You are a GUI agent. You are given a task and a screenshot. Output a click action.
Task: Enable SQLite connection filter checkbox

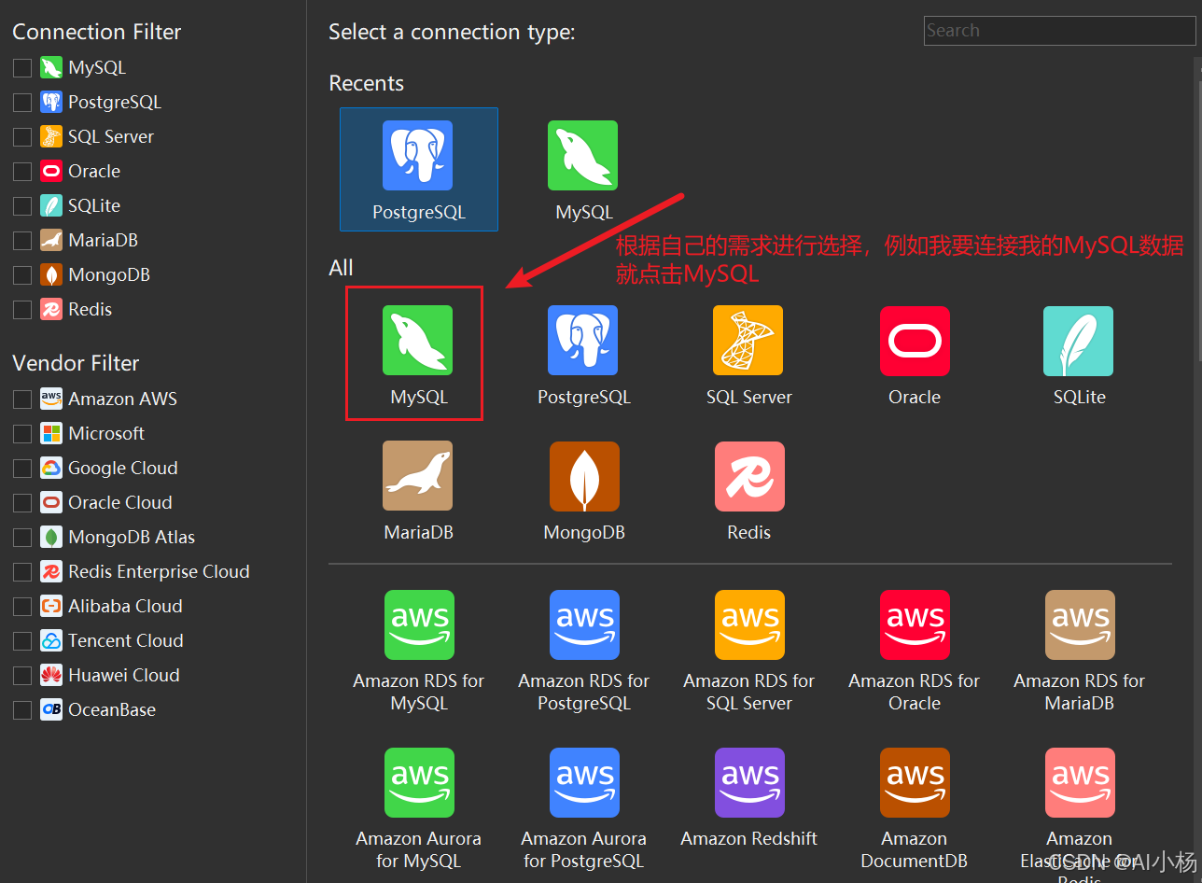[22, 206]
